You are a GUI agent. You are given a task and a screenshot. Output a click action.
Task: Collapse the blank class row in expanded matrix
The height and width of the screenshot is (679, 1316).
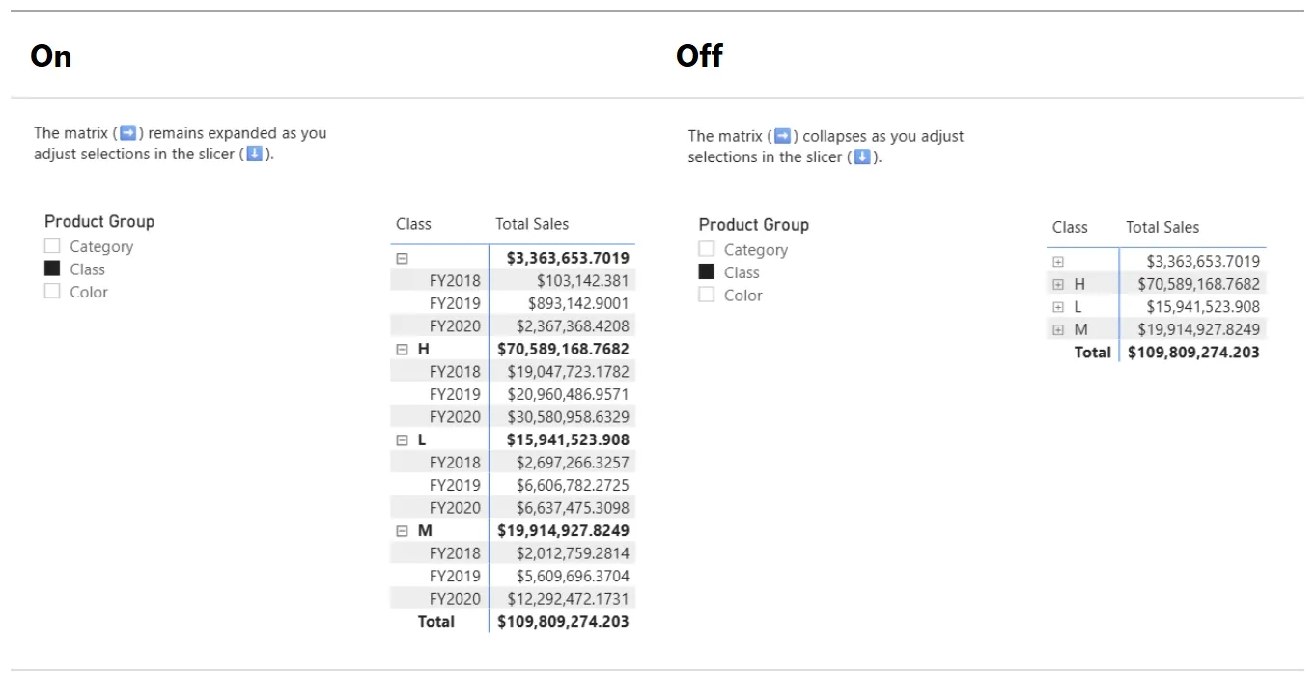click(403, 258)
